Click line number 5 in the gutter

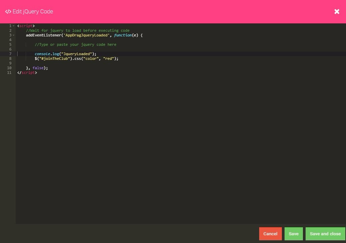[x=10, y=44]
